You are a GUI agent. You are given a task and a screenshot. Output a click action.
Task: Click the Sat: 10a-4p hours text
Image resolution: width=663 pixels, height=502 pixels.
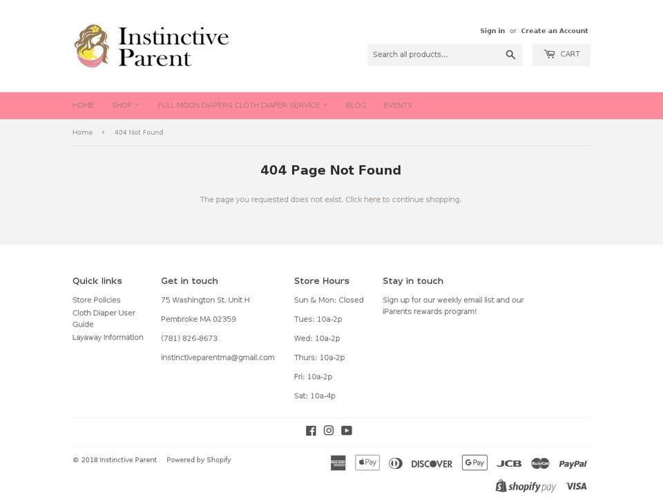(x=315, y=396)
